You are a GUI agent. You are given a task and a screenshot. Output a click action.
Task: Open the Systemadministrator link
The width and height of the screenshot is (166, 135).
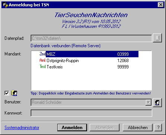[x=22, y=128]
